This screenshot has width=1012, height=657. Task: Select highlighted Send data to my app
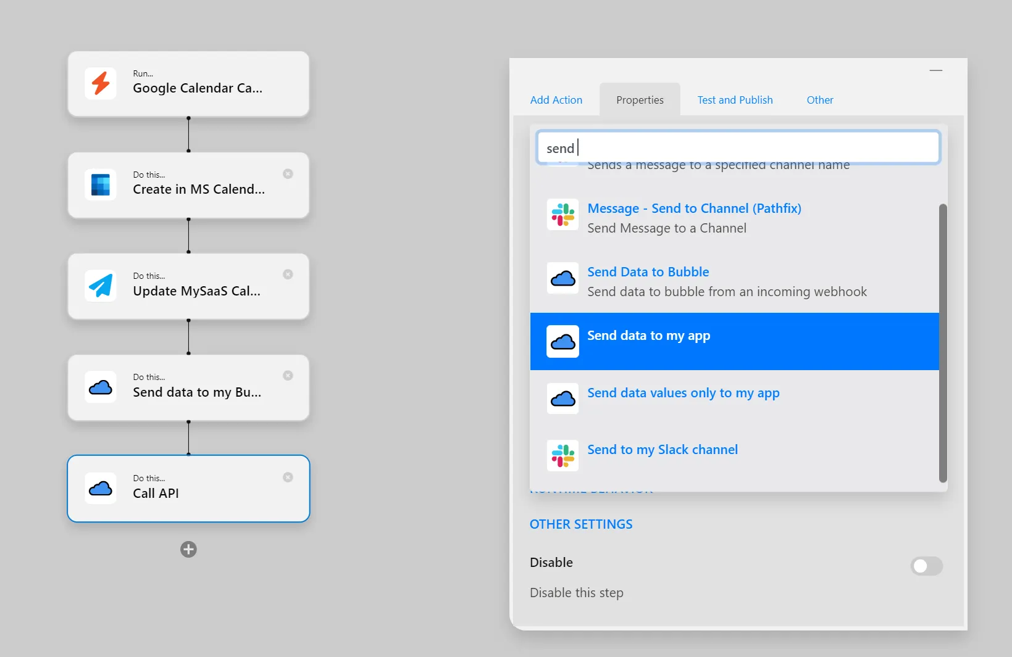tap(734, 341)
